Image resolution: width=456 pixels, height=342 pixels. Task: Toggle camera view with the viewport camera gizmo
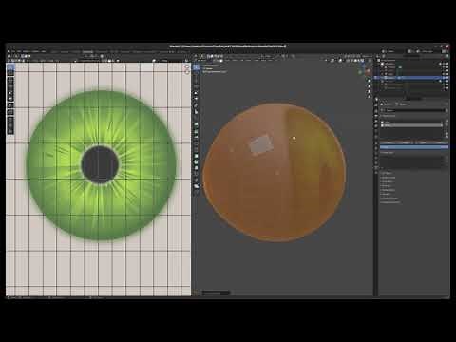370,92
